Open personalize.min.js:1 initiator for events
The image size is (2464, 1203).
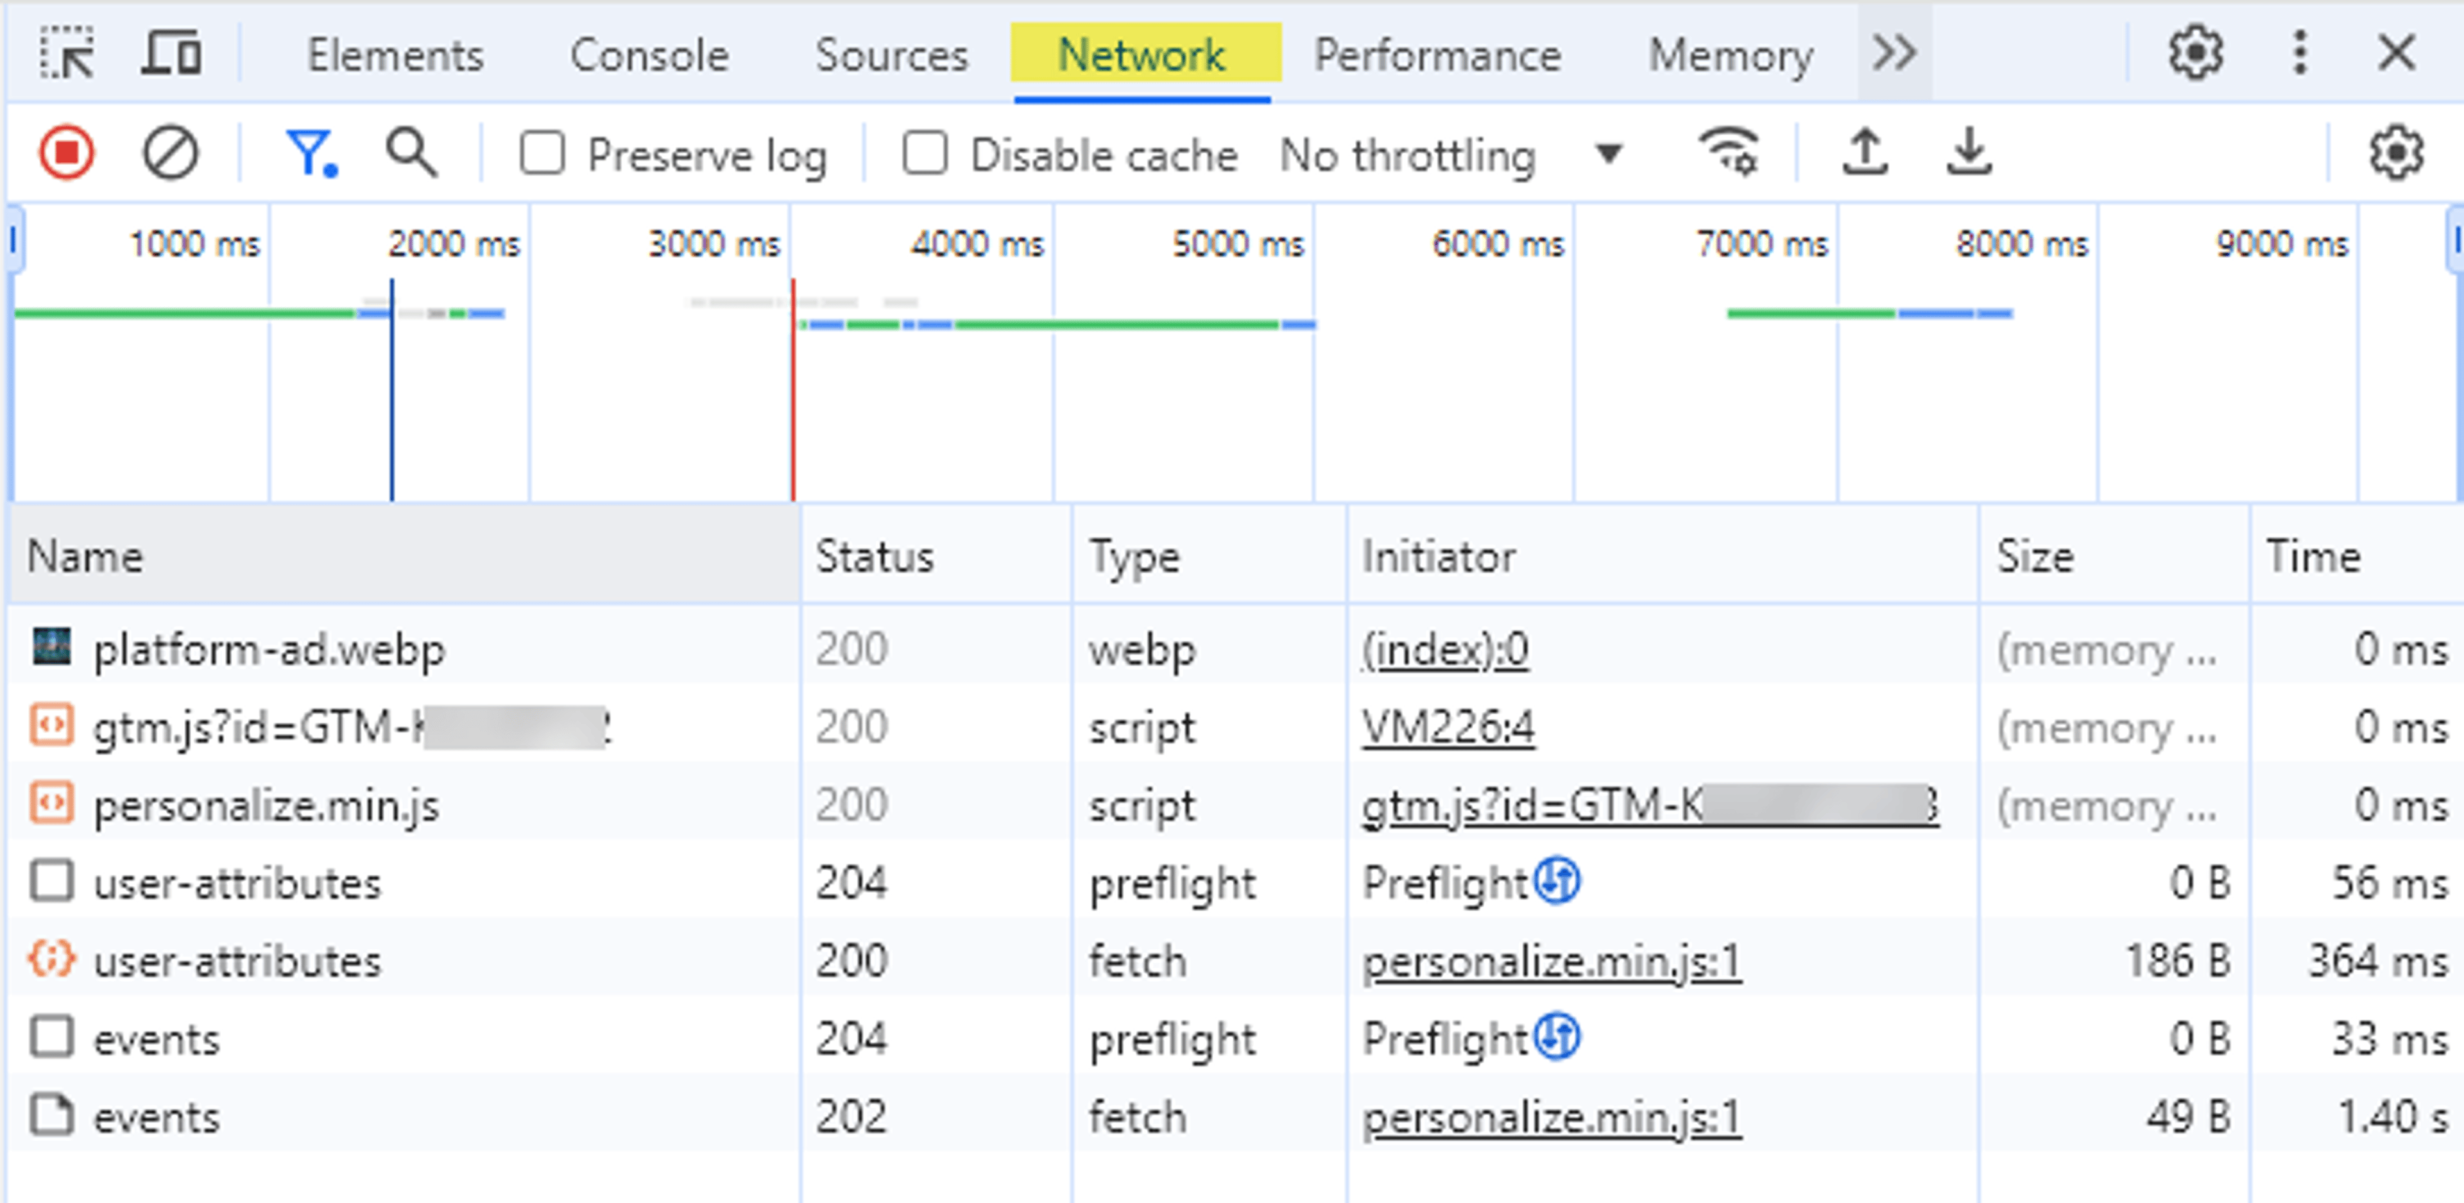[x=1552, y=1118]
